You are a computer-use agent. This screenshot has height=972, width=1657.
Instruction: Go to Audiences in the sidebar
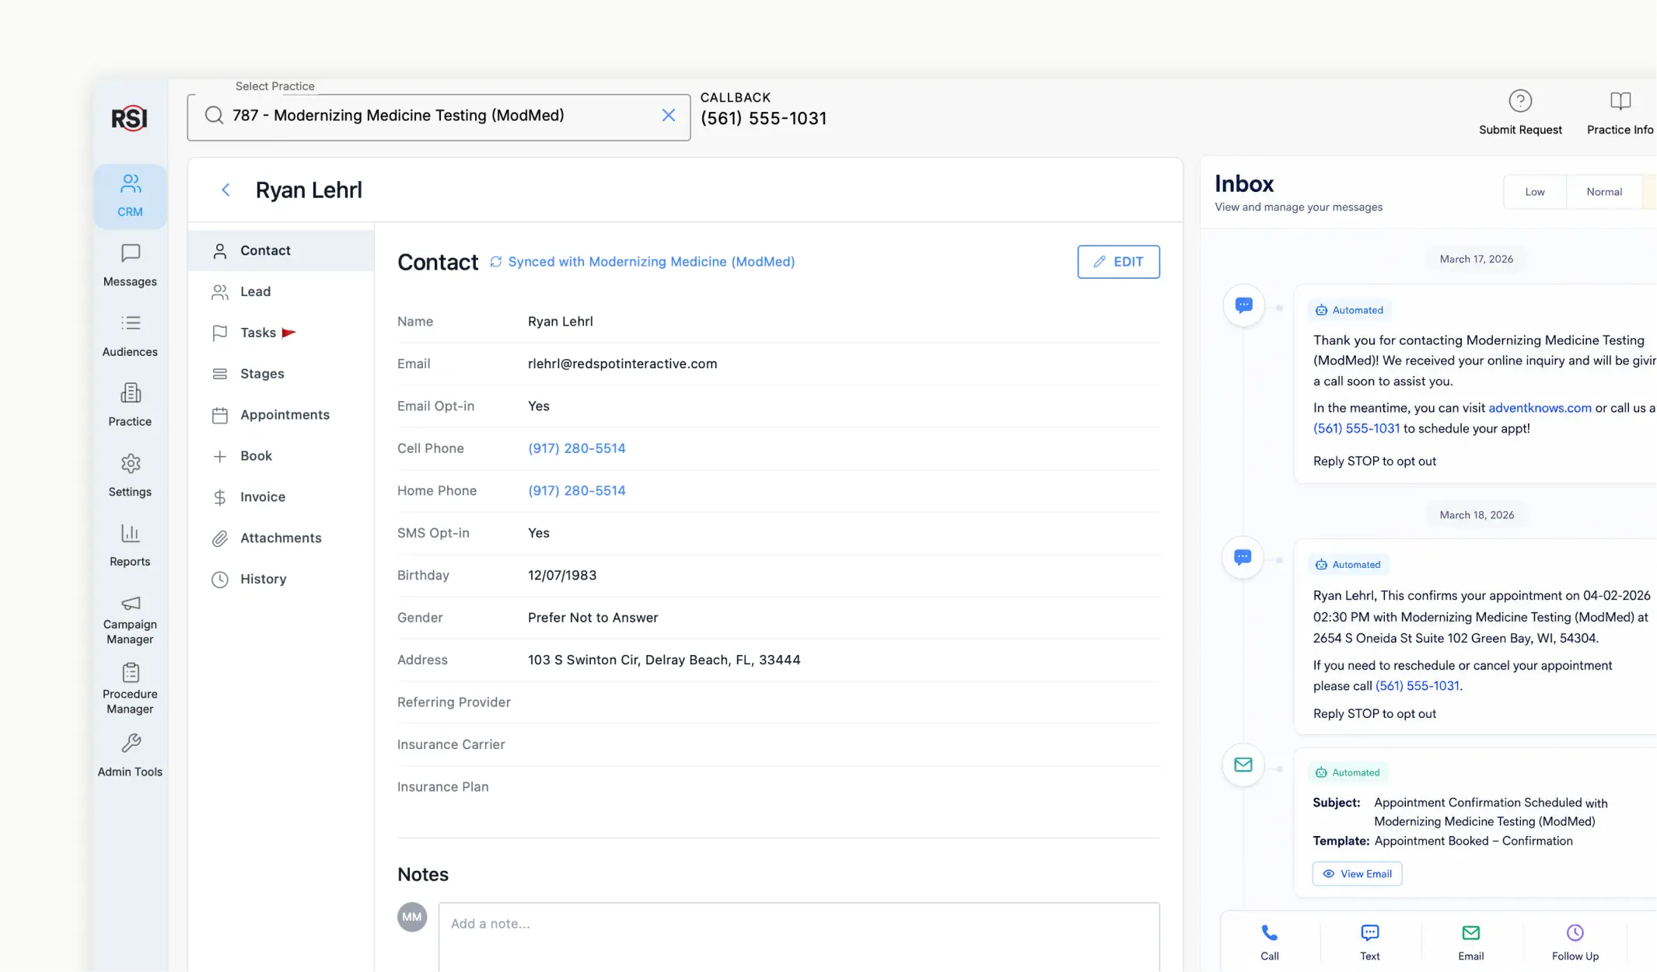click(x=130, y=336)
